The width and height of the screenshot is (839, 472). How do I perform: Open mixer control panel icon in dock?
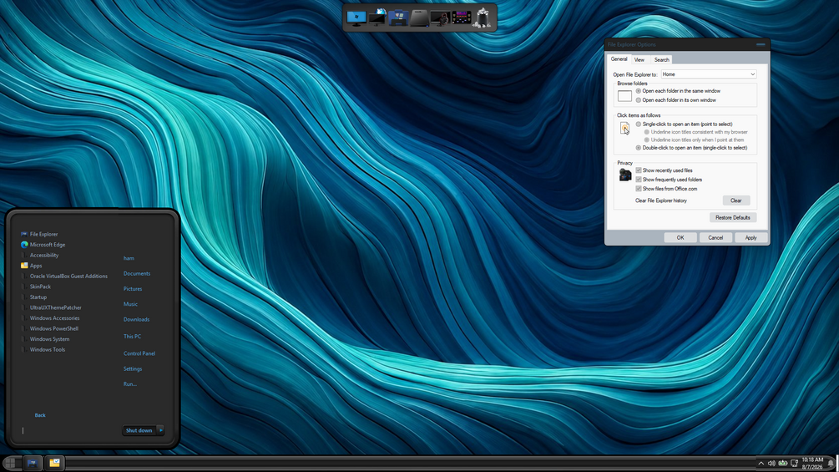461,18
